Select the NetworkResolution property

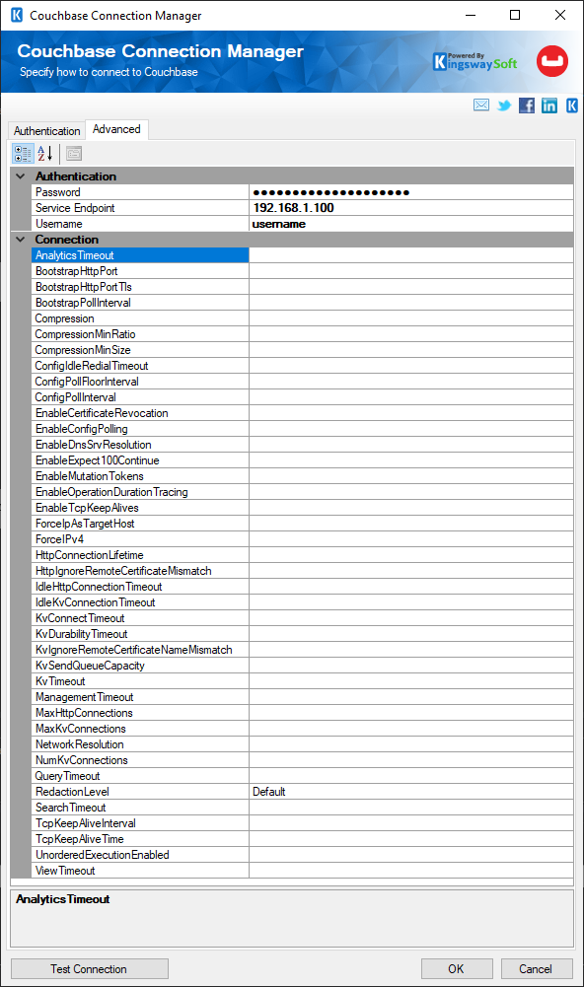pos(140,744)
